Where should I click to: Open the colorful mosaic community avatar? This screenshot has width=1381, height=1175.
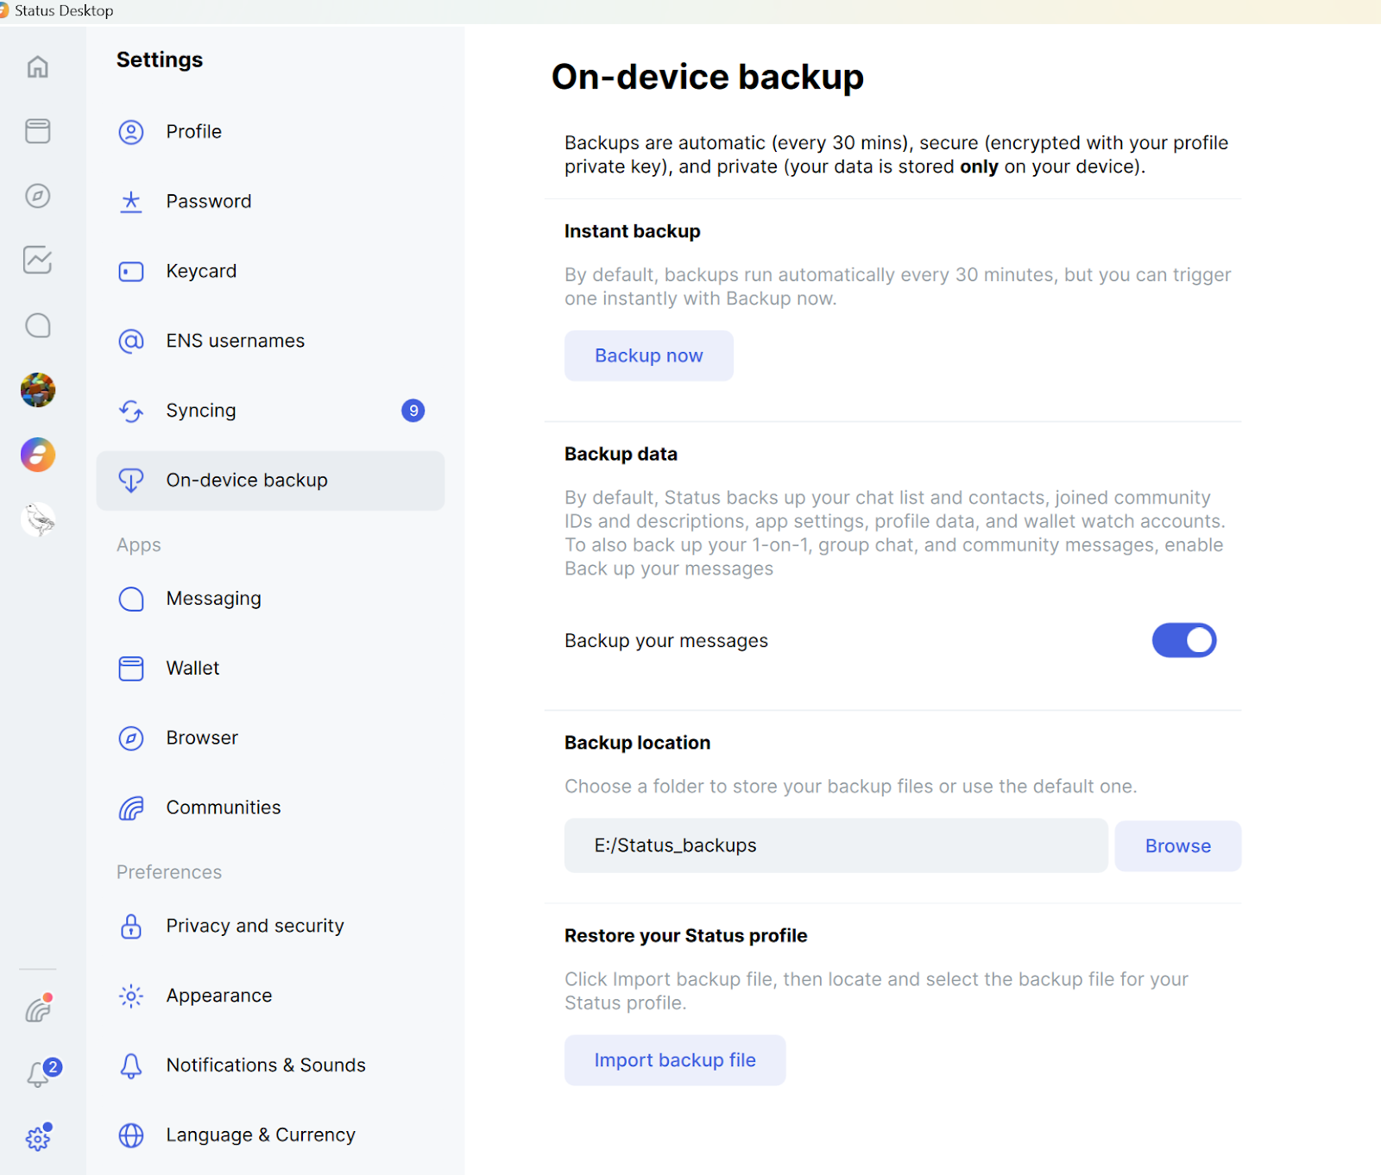pos(37,390)
